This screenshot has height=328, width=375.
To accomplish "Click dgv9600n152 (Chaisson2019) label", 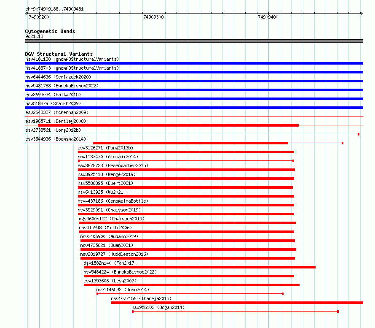I will click(112, 219).
